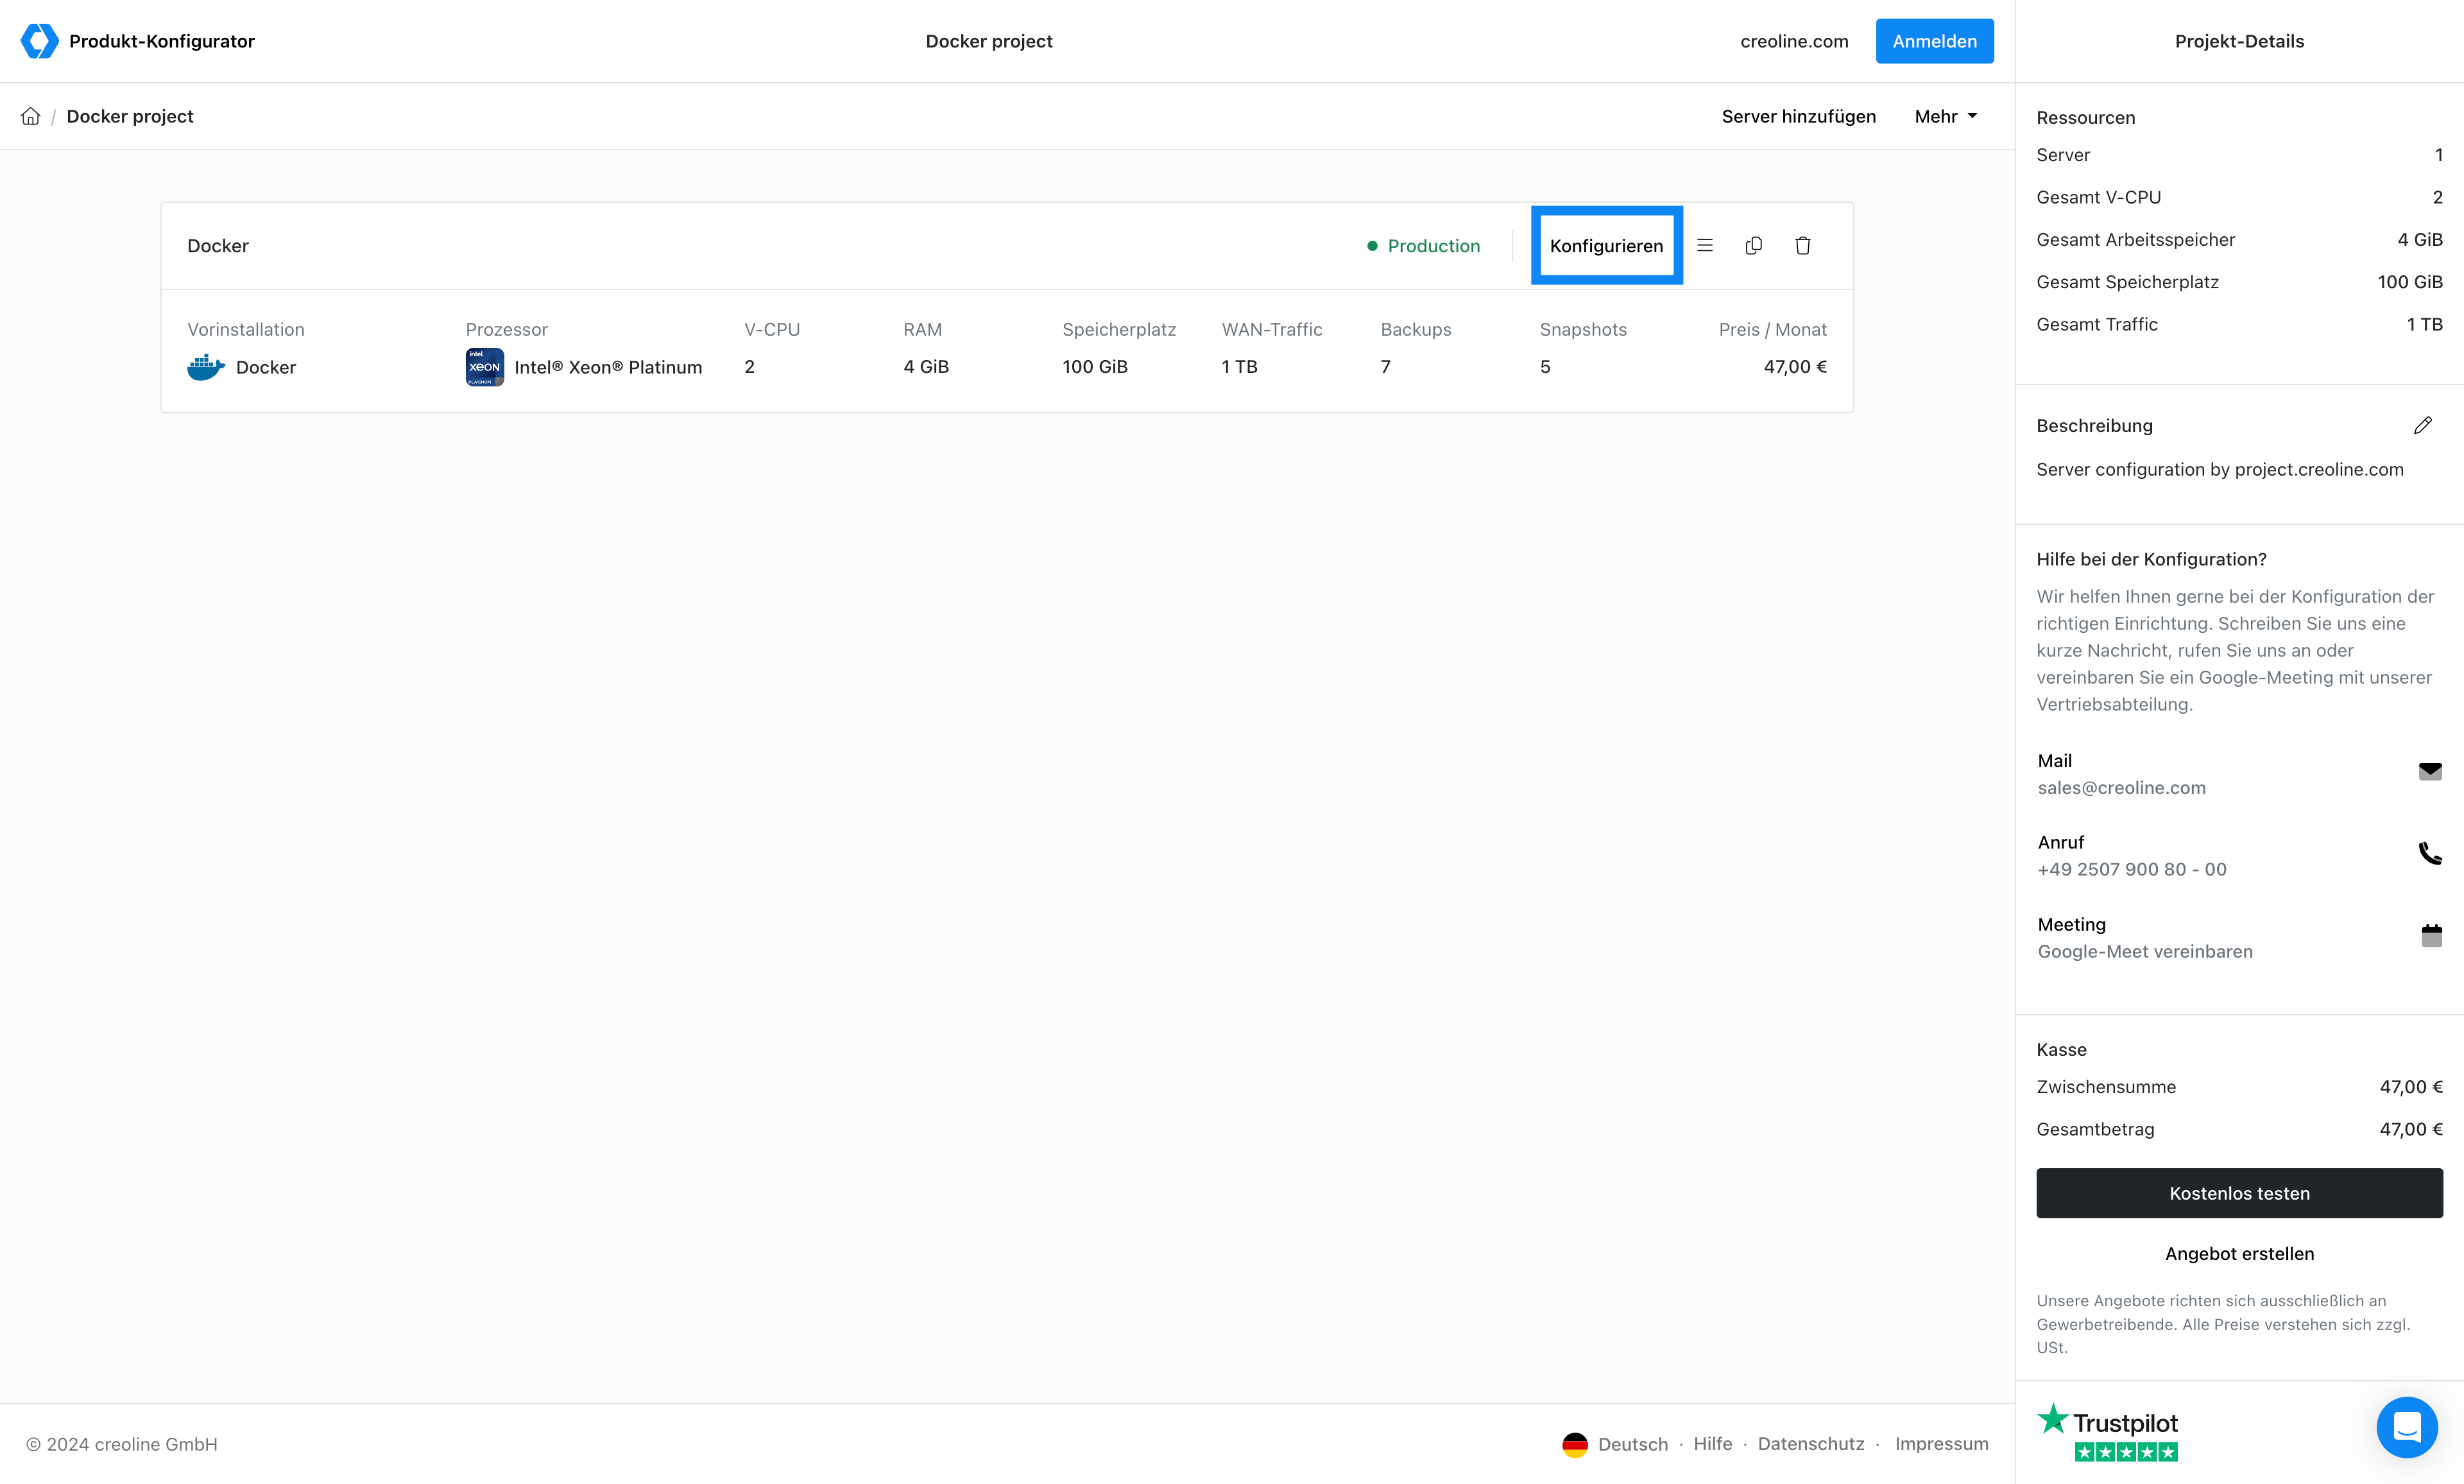Viewport: 2464px width, 1484px height.
Task: Click the creoline logo icon
Action: (x=39, y=41)
